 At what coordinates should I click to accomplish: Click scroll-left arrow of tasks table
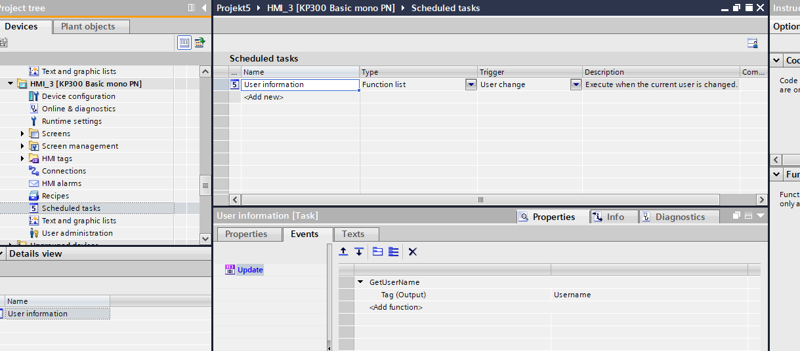pyautogui.click(x=236, y=200)
